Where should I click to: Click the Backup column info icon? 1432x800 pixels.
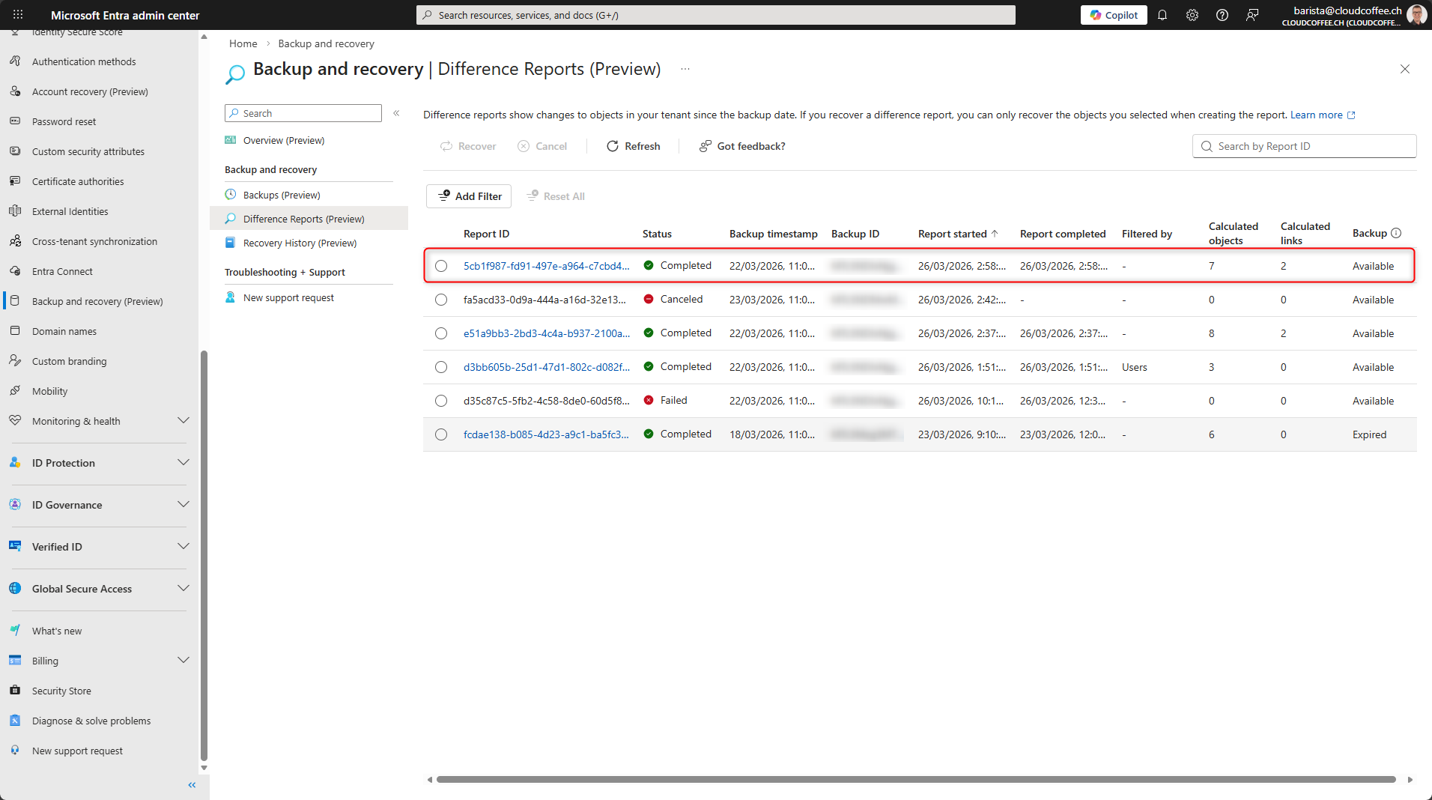[1396, 233]
